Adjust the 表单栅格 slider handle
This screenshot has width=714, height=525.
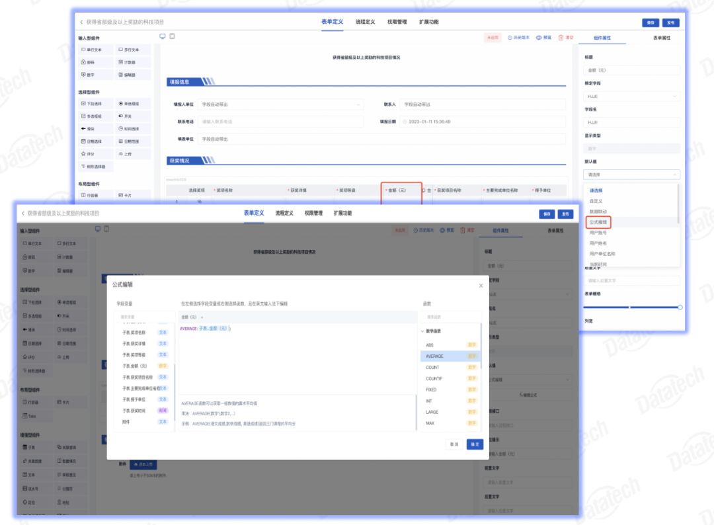pyautogui.click(x=680, y=307)
